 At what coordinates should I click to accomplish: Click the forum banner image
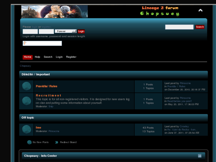(54, 12)
